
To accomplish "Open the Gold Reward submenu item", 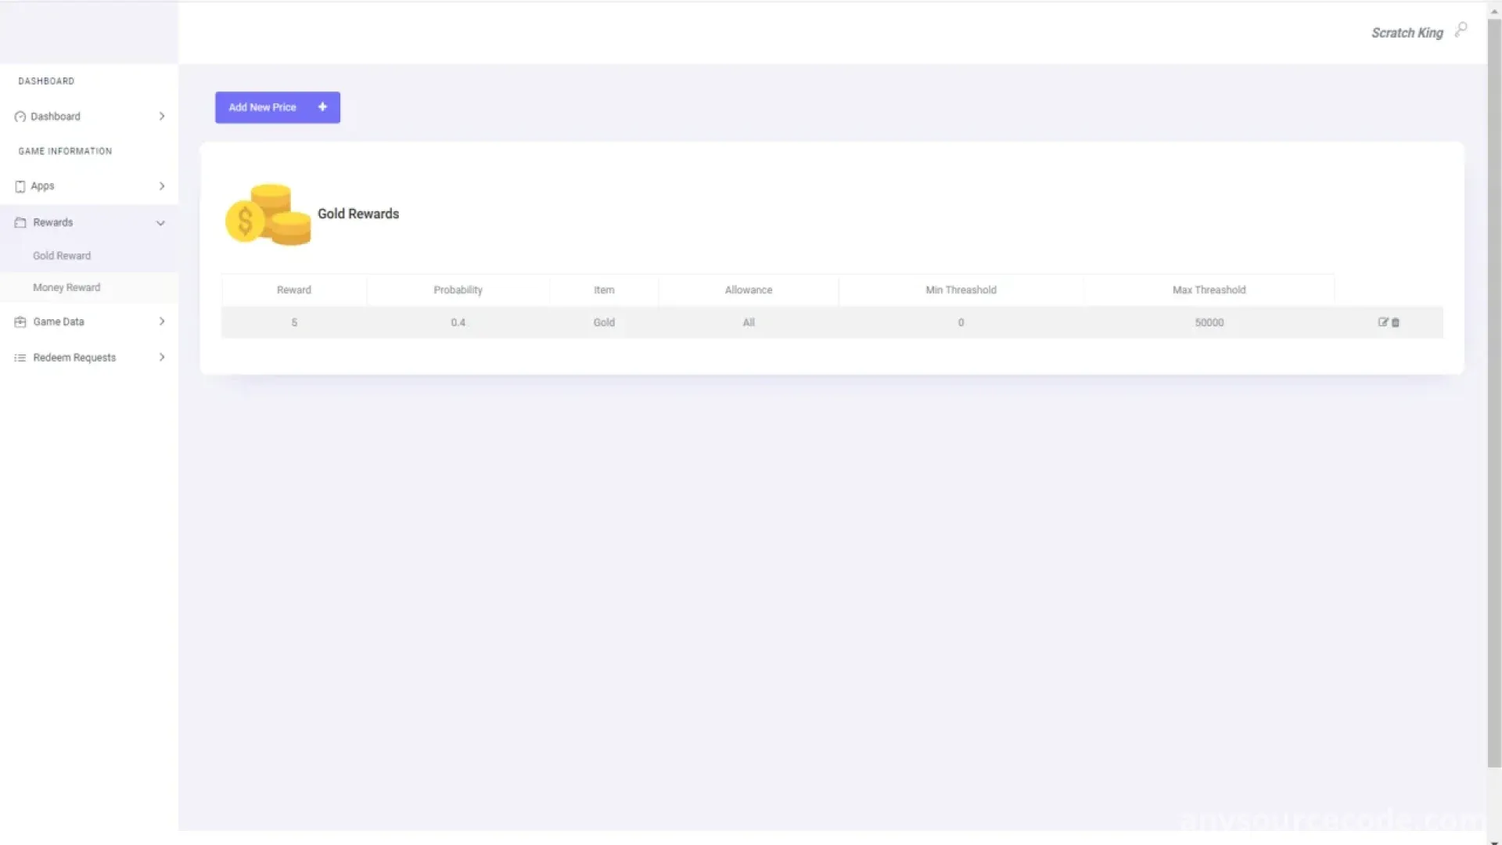I will [x=62, y=256].
